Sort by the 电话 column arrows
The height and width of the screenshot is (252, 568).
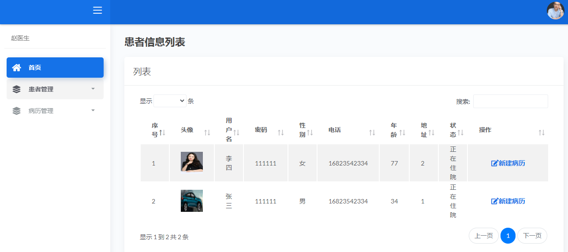click(x=372, y=133)
